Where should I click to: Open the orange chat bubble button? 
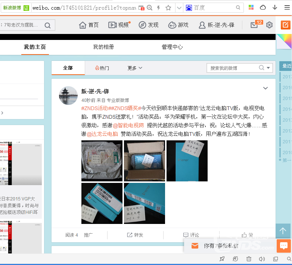click(x=284, y=246)
